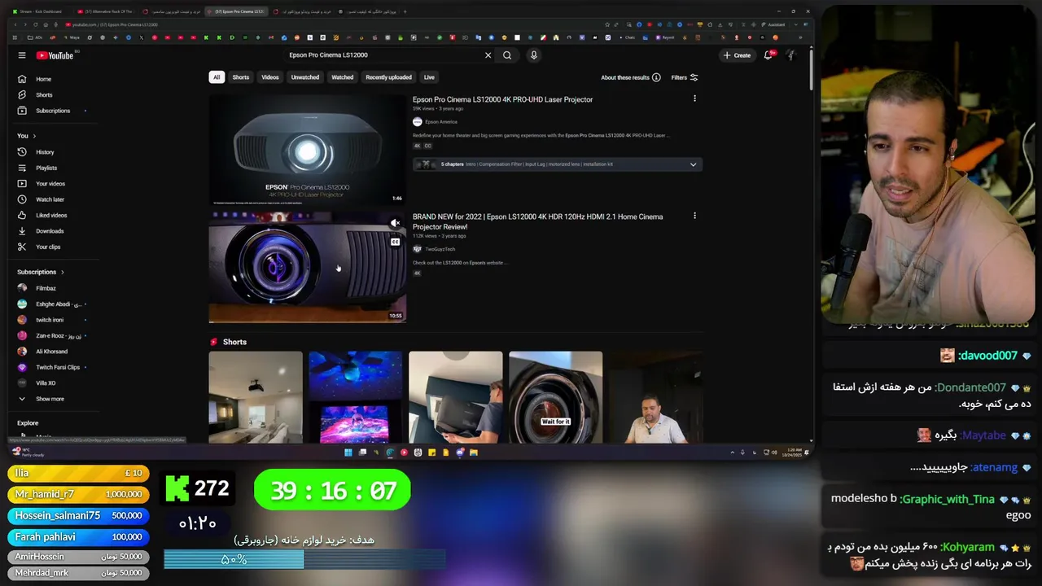
Task: Open the TwoGuyzTech channel link
Action: pos(440,249)
